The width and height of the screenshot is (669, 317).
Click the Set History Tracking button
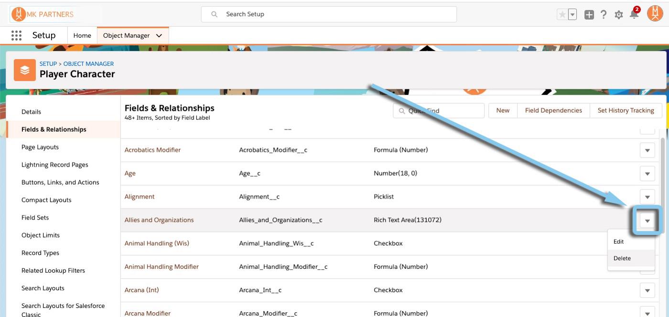coord(626,110)
